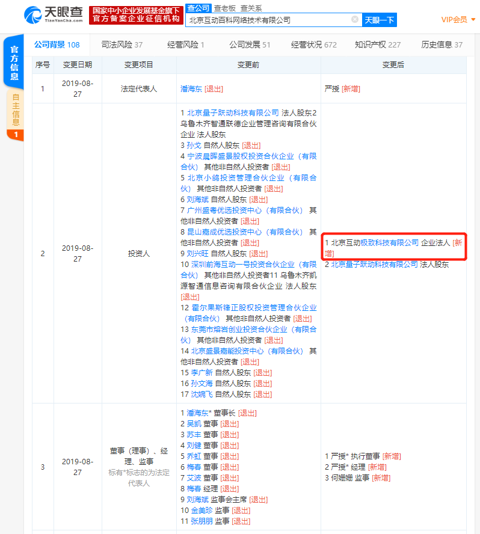
Task: Open 北京小鸽投资管理合伙企业 link
Action: (x=248, y=183)
